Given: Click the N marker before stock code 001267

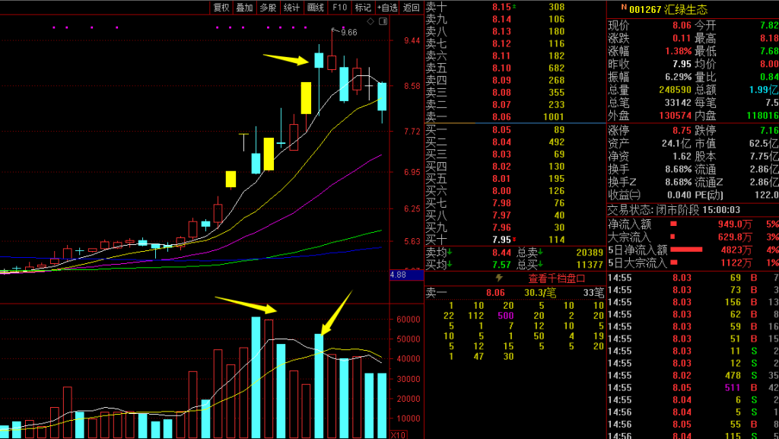Looking at the screenshot, I should click(624, 8).
